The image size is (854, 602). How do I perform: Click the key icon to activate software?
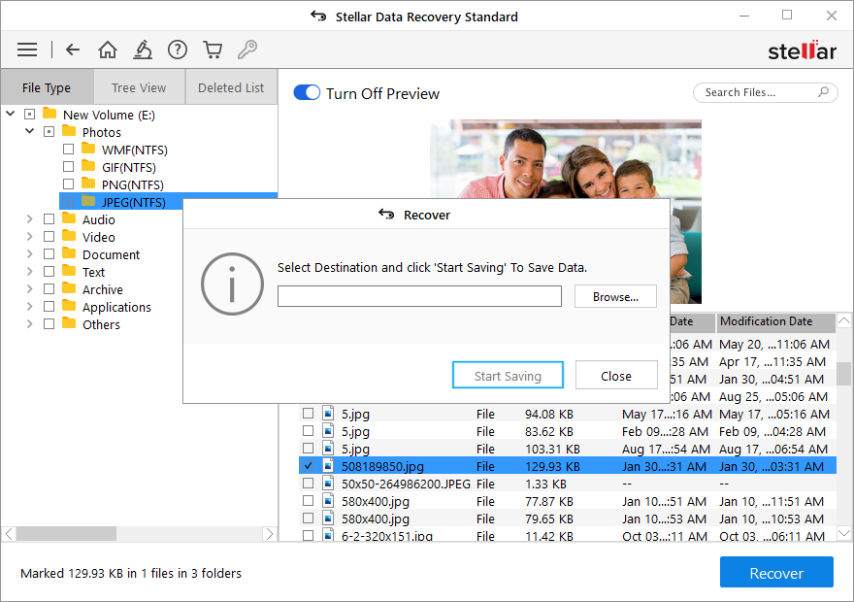tap(247, 49)
